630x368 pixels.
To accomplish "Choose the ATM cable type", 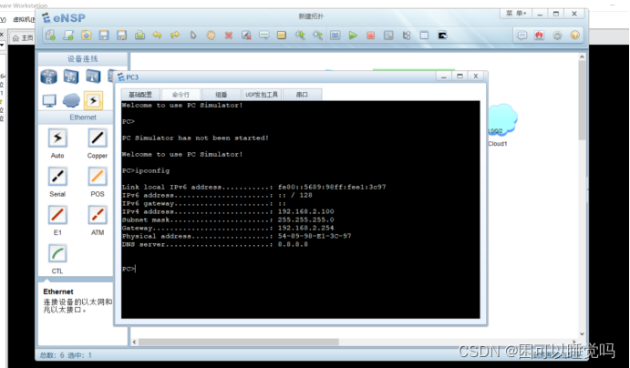I will click(98, 216).
